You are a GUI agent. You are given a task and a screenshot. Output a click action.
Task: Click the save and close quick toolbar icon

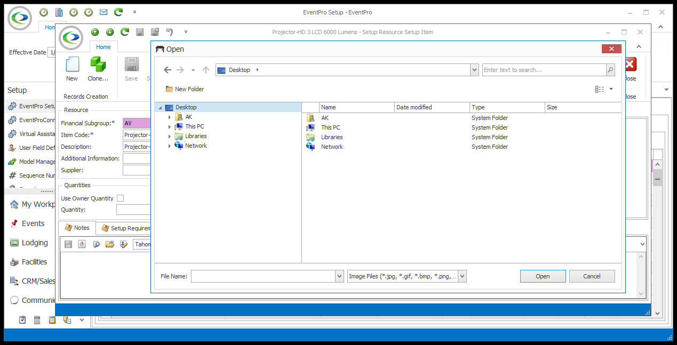[x=155, y=32]
